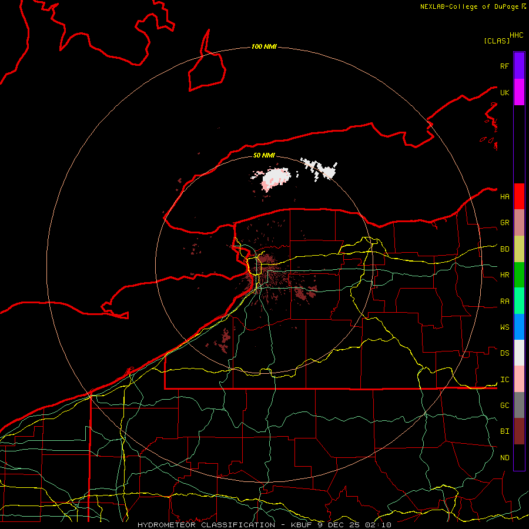Select the GR legend color block

tap(519, 223)
